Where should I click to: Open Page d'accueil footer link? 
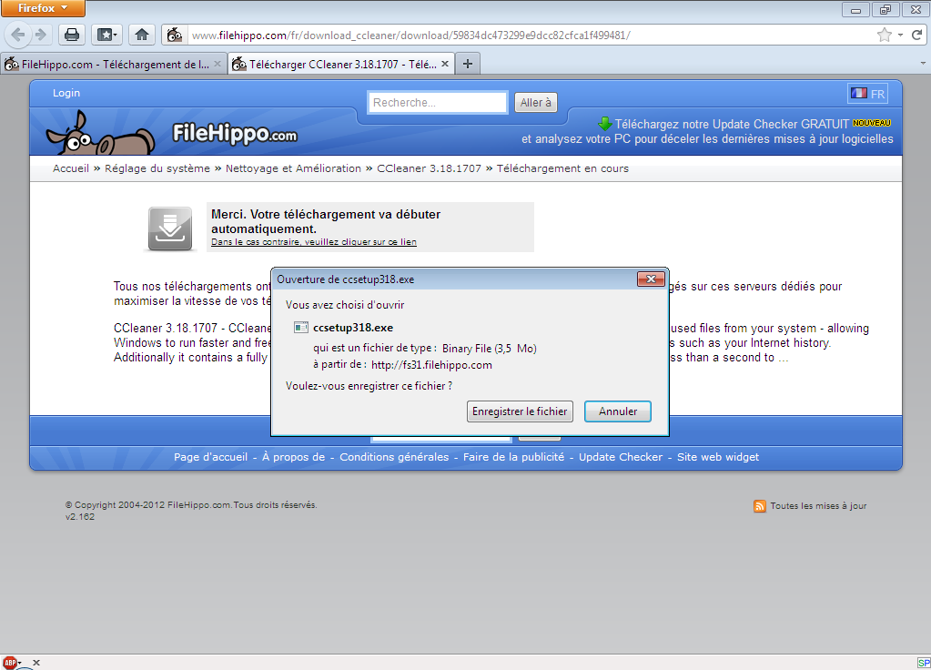pyautogui.click(x=210, y=457)
